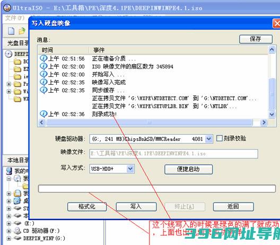Select the SETUPLDR.BIN copy log line
This screenshot has width=280, height=245.
pyautogui.click(x=164, y=106)
